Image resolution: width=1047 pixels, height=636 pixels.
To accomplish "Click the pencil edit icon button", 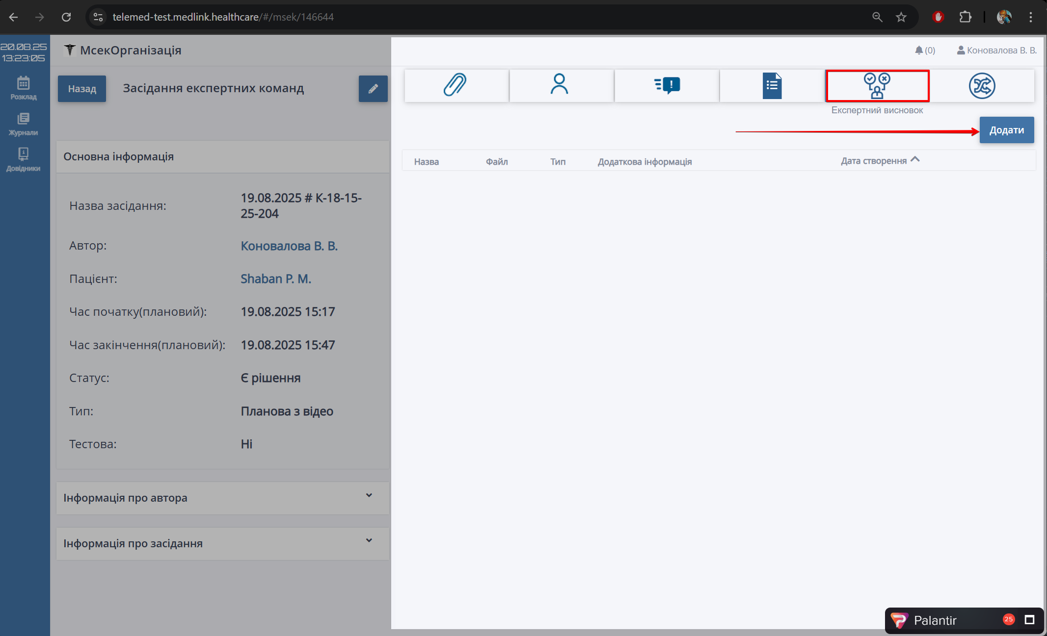I will [x=373, y=89].
